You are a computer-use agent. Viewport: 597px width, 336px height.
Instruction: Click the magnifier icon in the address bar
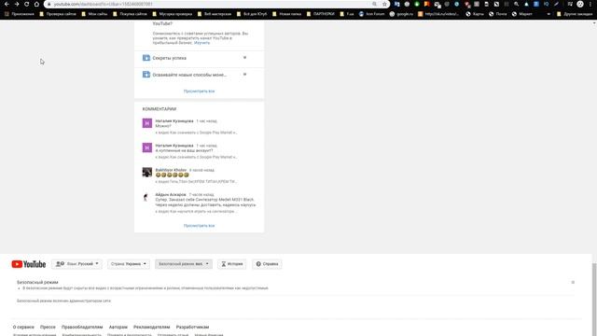(375, 4)
